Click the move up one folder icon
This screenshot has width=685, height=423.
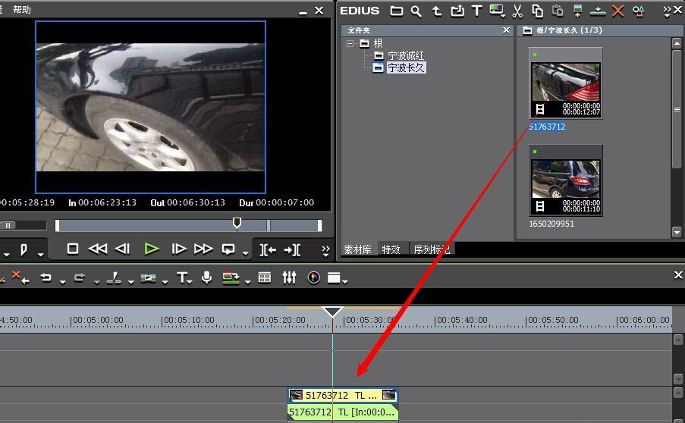click(x=437, y=11)
